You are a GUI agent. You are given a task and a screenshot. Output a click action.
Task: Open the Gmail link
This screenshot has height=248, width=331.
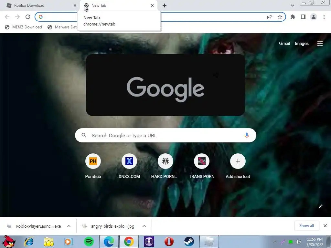(284, 44)
